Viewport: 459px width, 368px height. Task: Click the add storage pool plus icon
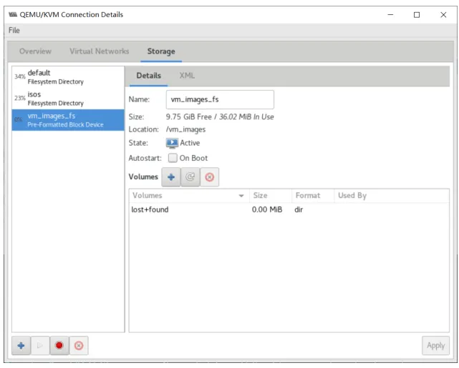[x=21, y=346]
